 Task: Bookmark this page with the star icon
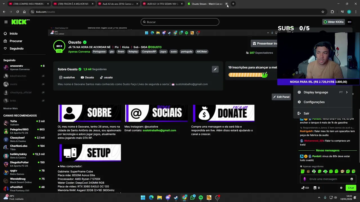(x=323, y=12)
